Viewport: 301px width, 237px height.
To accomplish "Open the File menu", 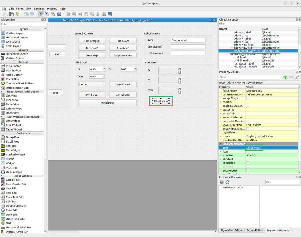I will pos(4,9).
